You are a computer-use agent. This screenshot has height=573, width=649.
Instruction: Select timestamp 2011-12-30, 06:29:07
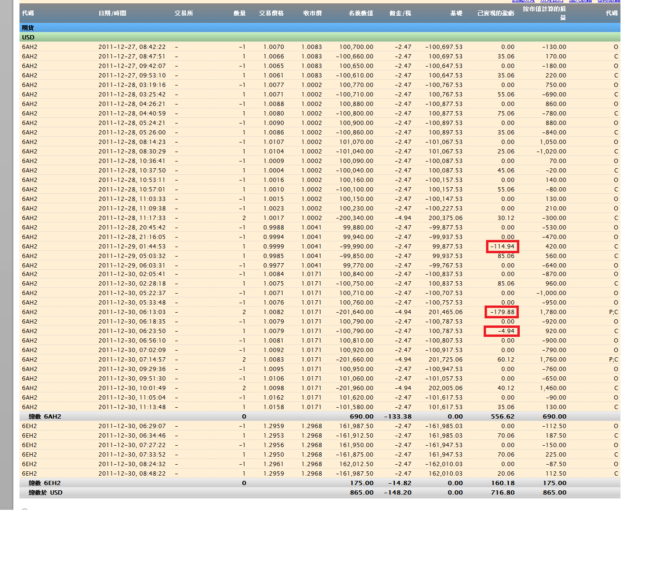(132, 426)
